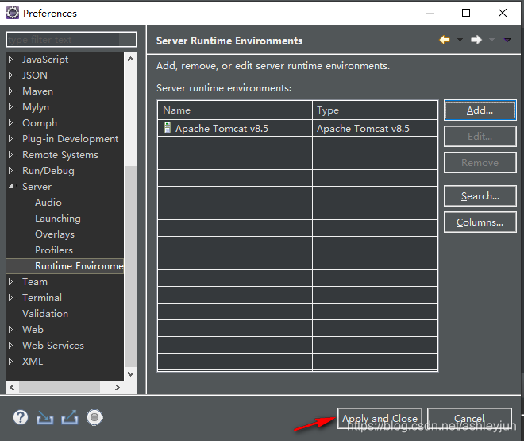Open the forward history dropdown arrow
524x441 pixels.
tap(491, 40)
